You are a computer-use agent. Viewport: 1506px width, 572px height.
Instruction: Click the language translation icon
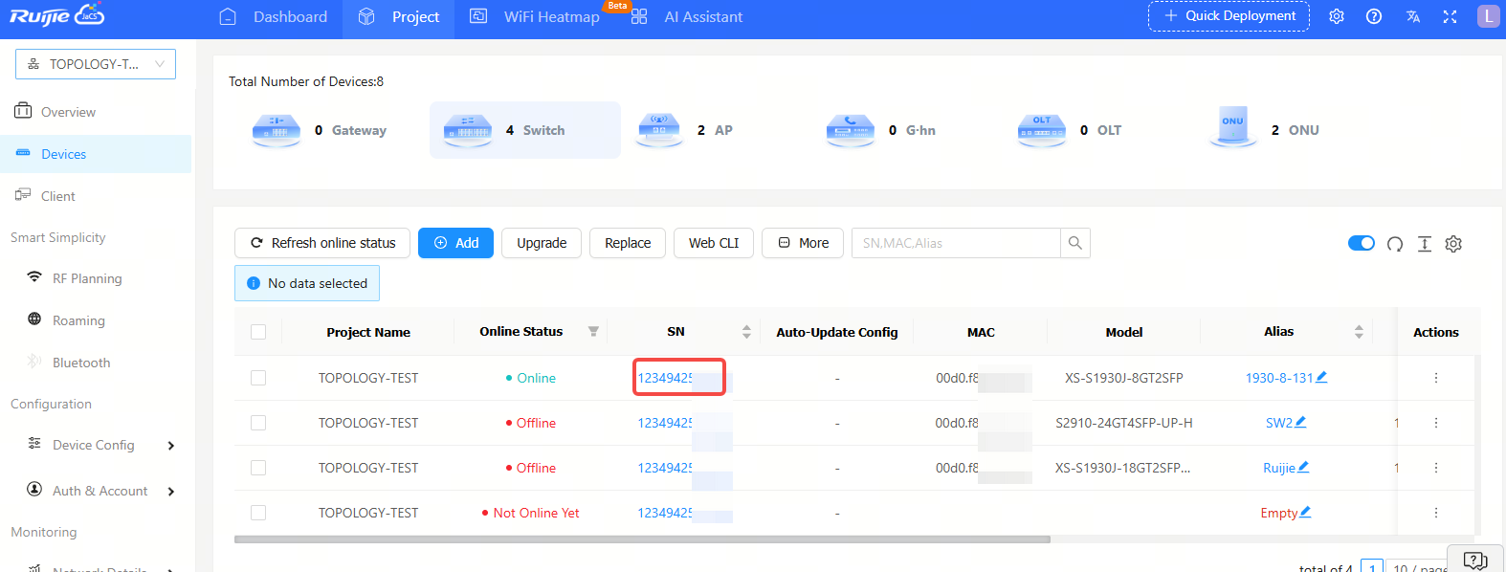click(x=1412, y=16)
